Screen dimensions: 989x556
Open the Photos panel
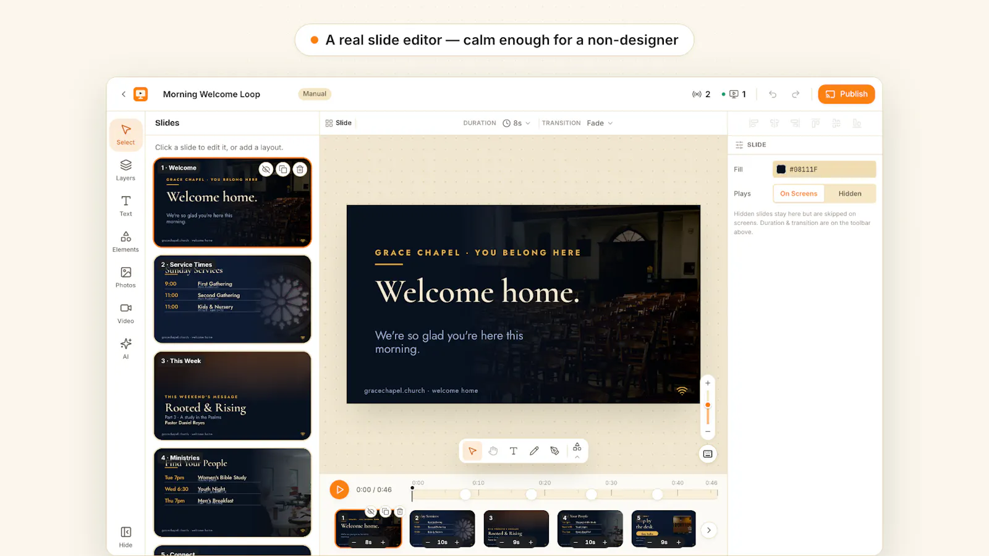point(125,277)
